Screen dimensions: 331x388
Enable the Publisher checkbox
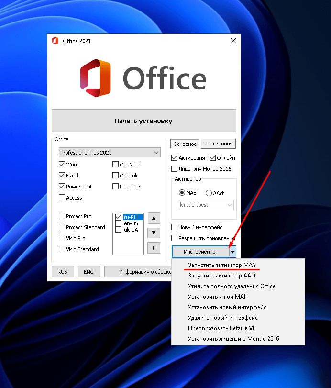pos(115,186)
